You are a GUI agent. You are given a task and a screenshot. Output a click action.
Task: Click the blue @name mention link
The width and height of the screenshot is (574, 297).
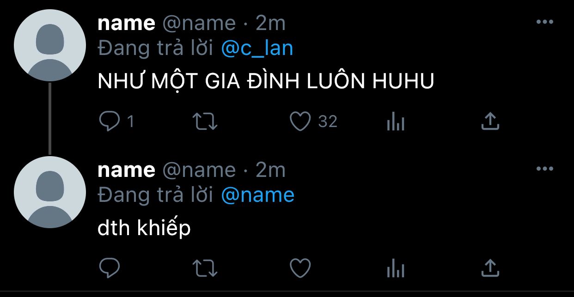pyautogui.click(x=257, y=195)
